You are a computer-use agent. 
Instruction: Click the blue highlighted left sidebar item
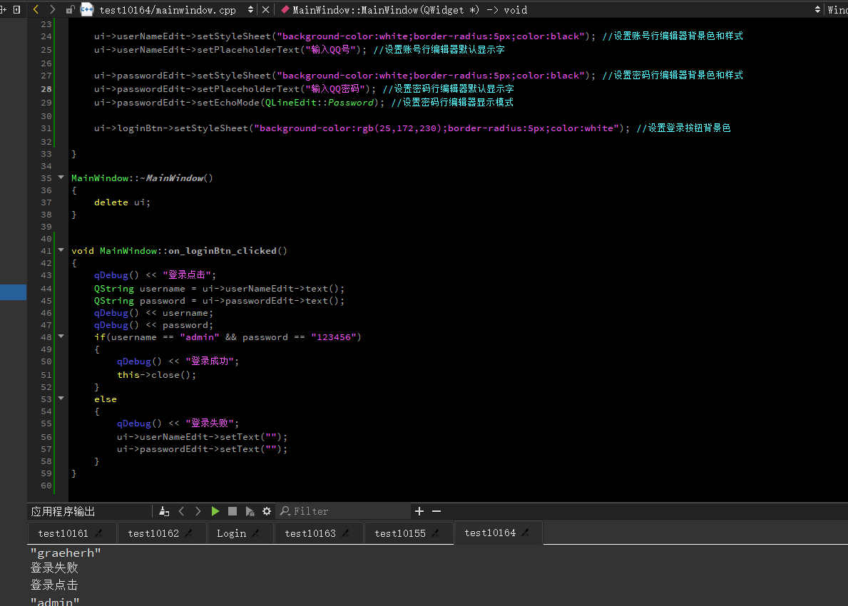click(13, 292)
